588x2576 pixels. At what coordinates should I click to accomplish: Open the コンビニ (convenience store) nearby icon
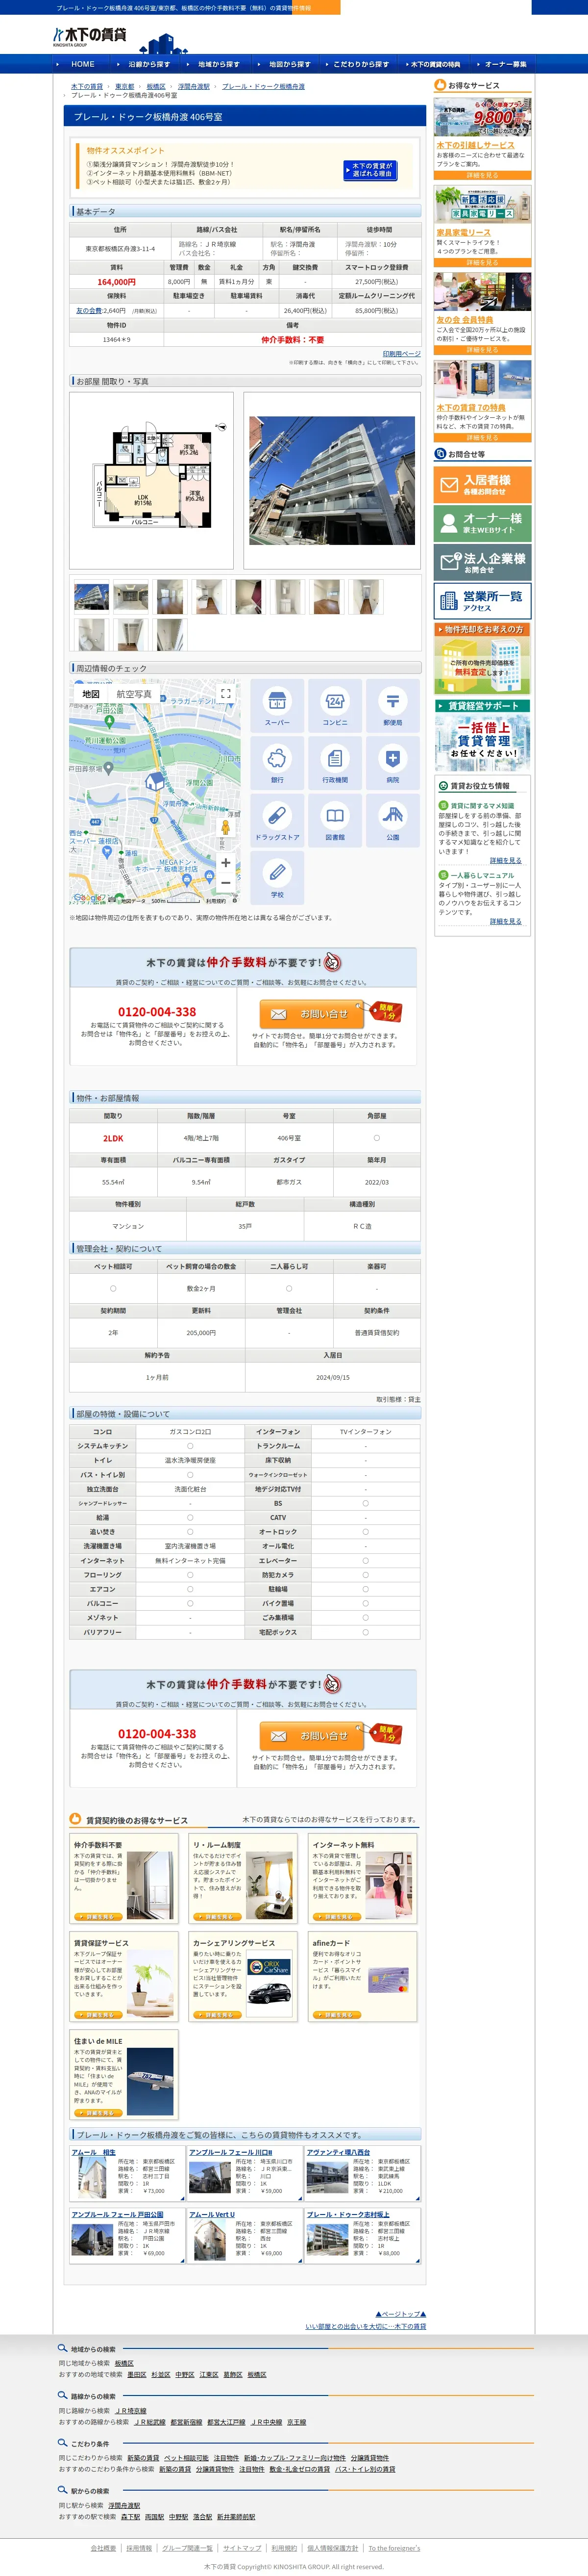tap(336, 706)
